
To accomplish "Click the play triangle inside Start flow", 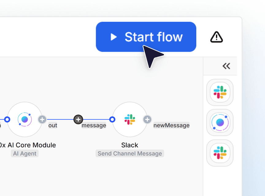I will click(x=114, y=37).
